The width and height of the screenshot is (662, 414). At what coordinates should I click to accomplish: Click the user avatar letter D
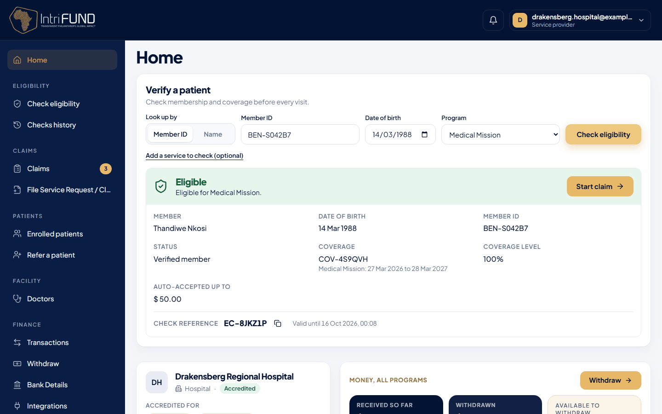click(x=520, y=20)
